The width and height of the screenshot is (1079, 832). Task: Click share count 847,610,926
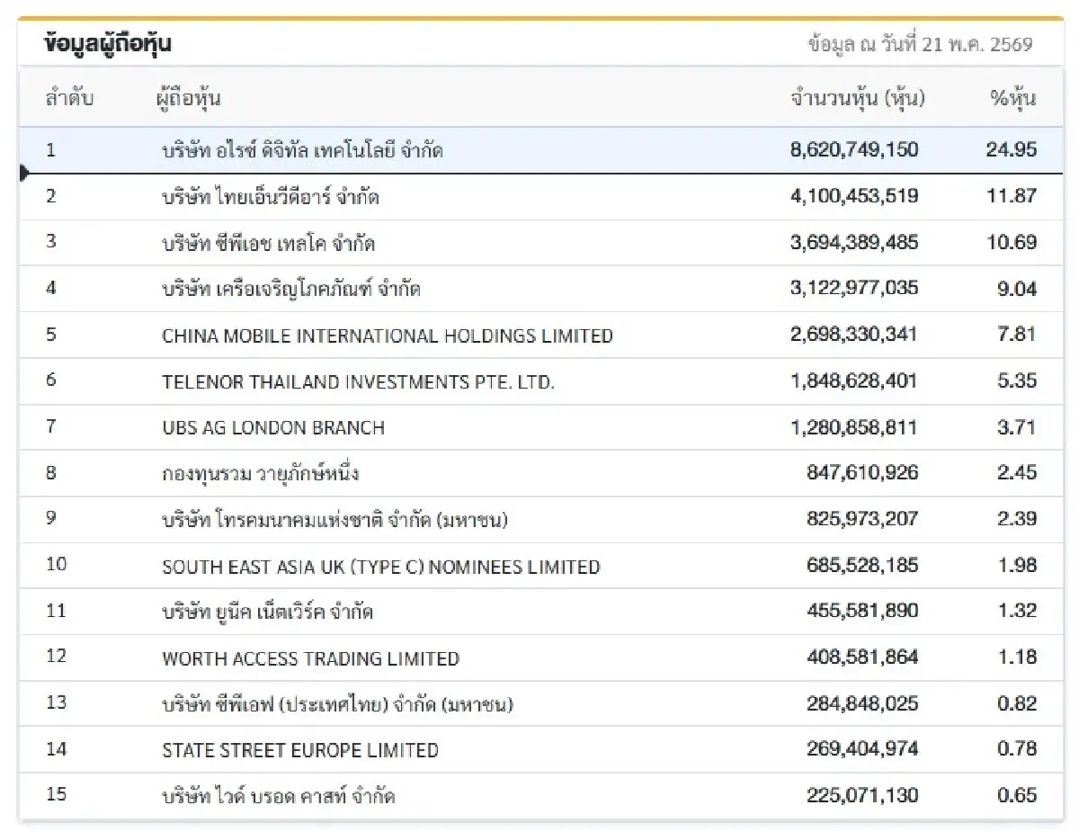862,473
